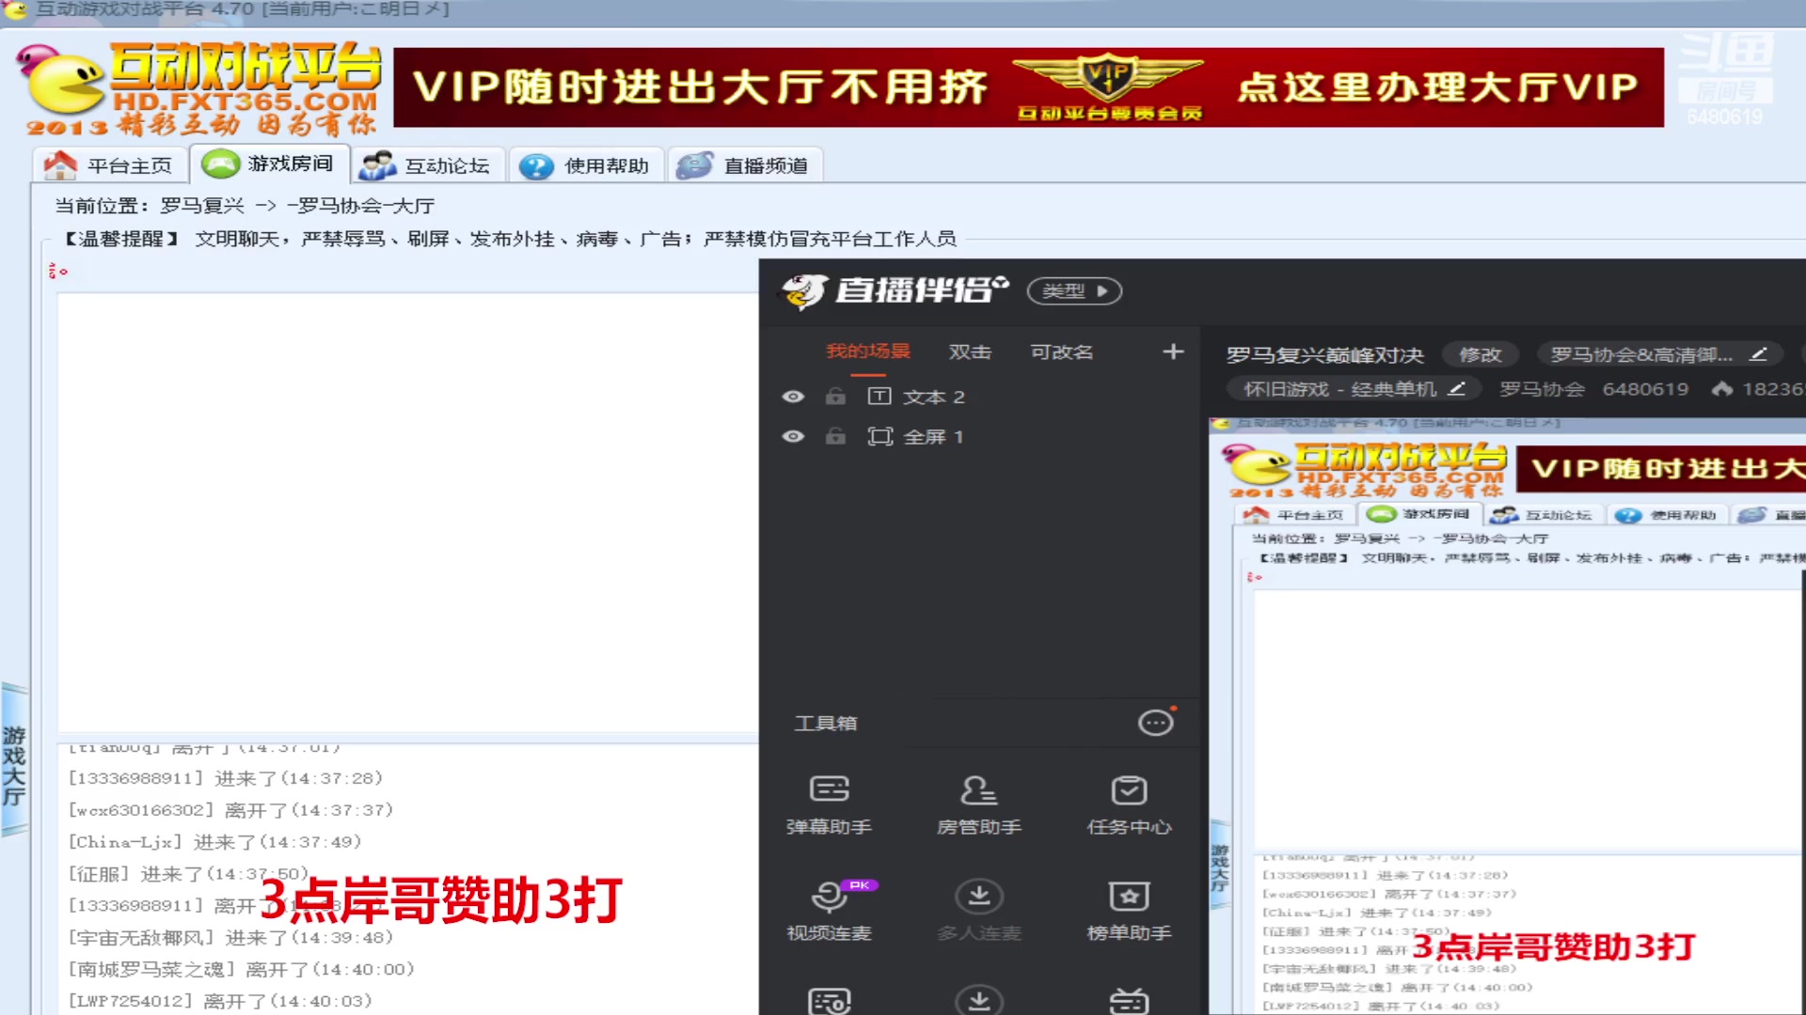Open the 任务中心 task center
Image resolution: width=1806 pixels, height=1015 pixels.
[1129, 804]
